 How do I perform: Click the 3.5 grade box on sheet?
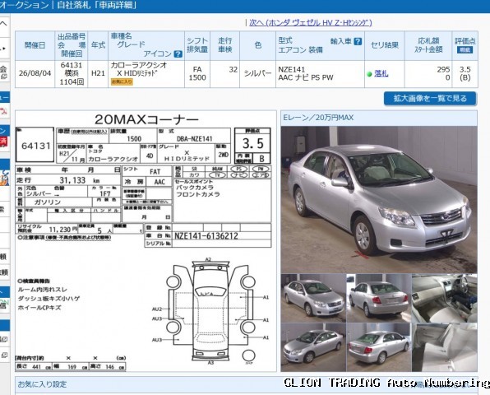pos(252,143)
